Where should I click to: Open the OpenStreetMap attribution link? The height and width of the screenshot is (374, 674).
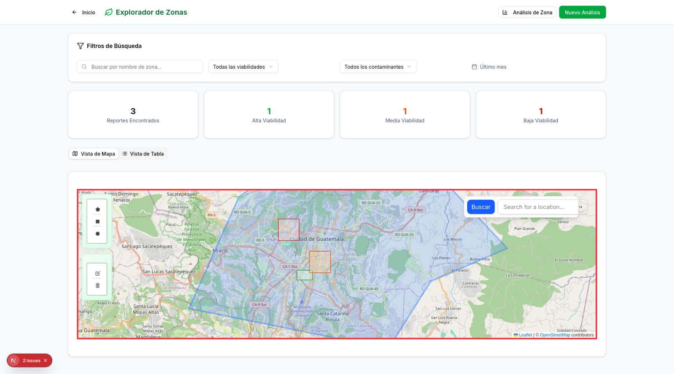point(555,335)
